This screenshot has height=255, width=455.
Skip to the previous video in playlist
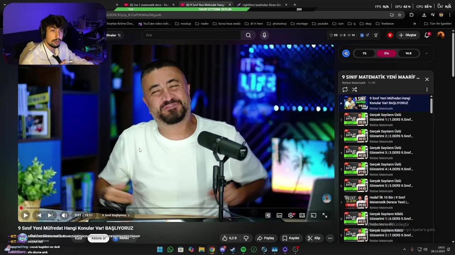39,215
